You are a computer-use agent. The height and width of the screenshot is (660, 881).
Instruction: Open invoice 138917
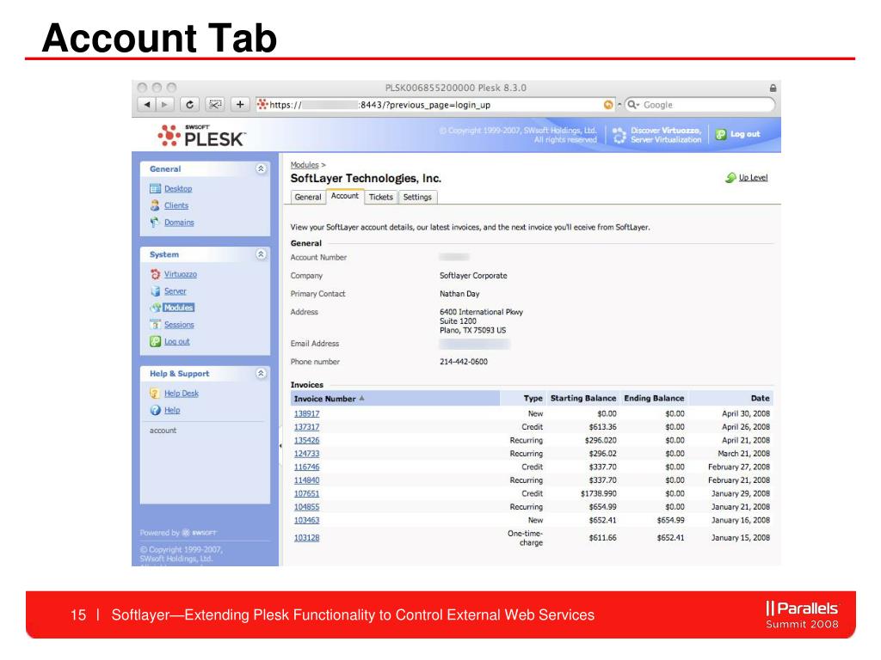click(x=307, y=413)
